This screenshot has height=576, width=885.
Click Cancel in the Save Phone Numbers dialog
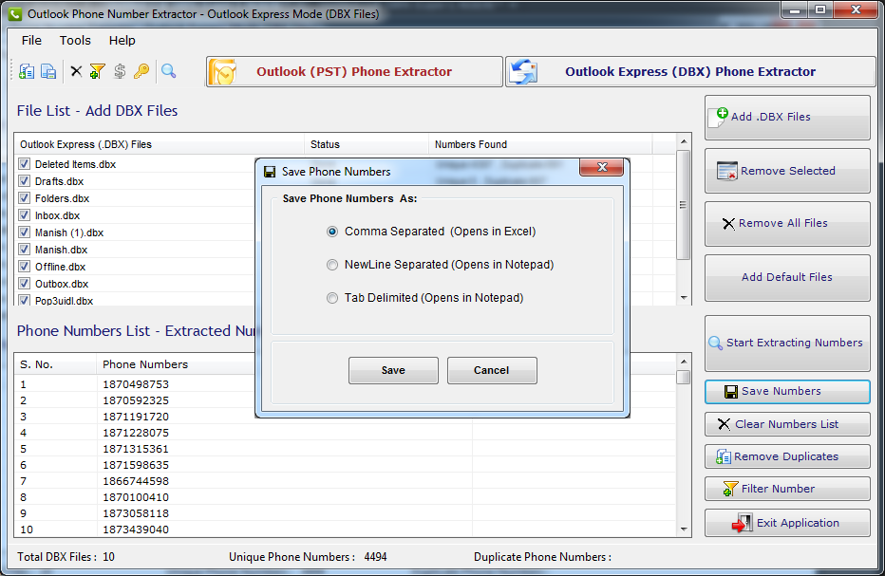[492, 371]
